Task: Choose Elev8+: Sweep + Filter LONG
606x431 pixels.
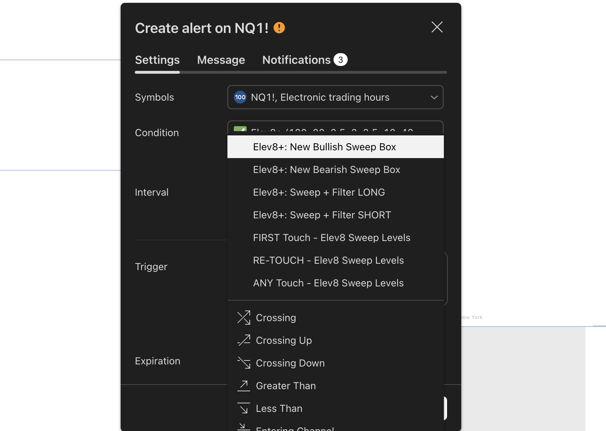Action: 319,192
